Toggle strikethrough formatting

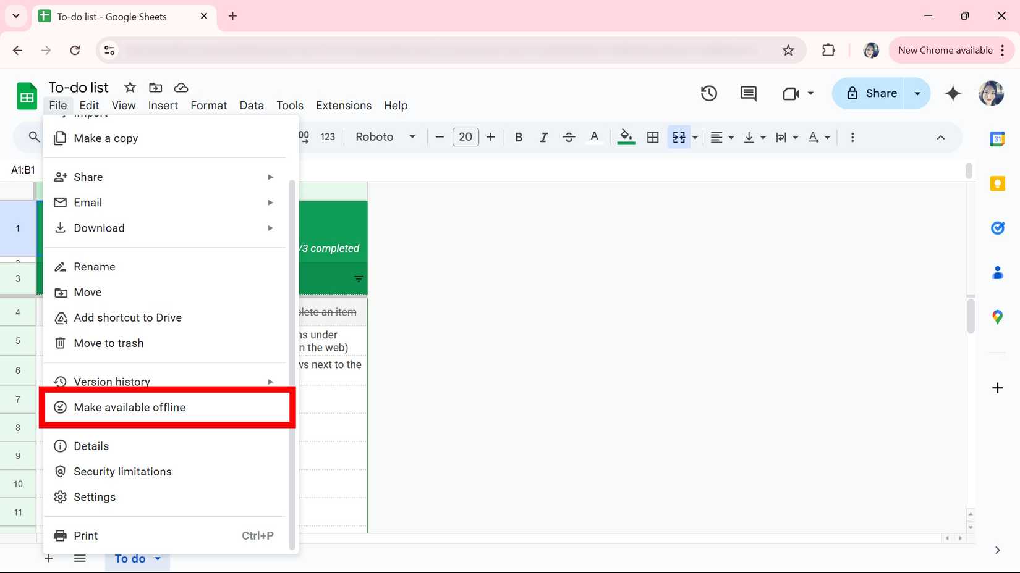click(569, 137)
